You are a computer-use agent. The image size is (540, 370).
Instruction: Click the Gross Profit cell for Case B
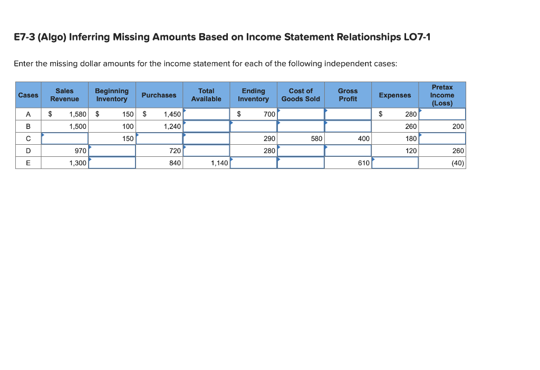point(348,126)
